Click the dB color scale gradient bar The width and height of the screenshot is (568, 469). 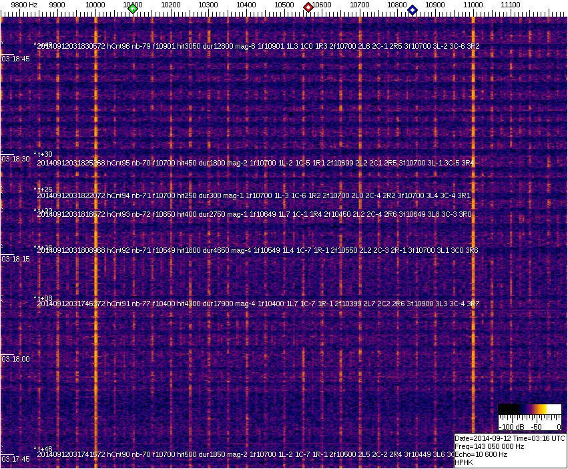click(529, 409)
